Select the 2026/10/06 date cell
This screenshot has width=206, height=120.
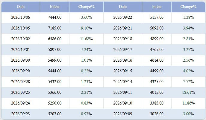tap(21, 17)
